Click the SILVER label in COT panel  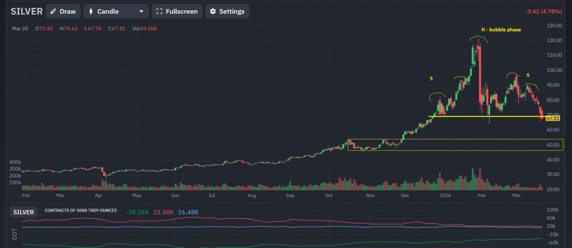(23, 211)
